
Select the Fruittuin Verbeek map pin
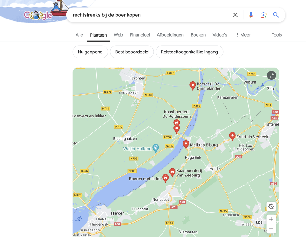click(232, 136)
